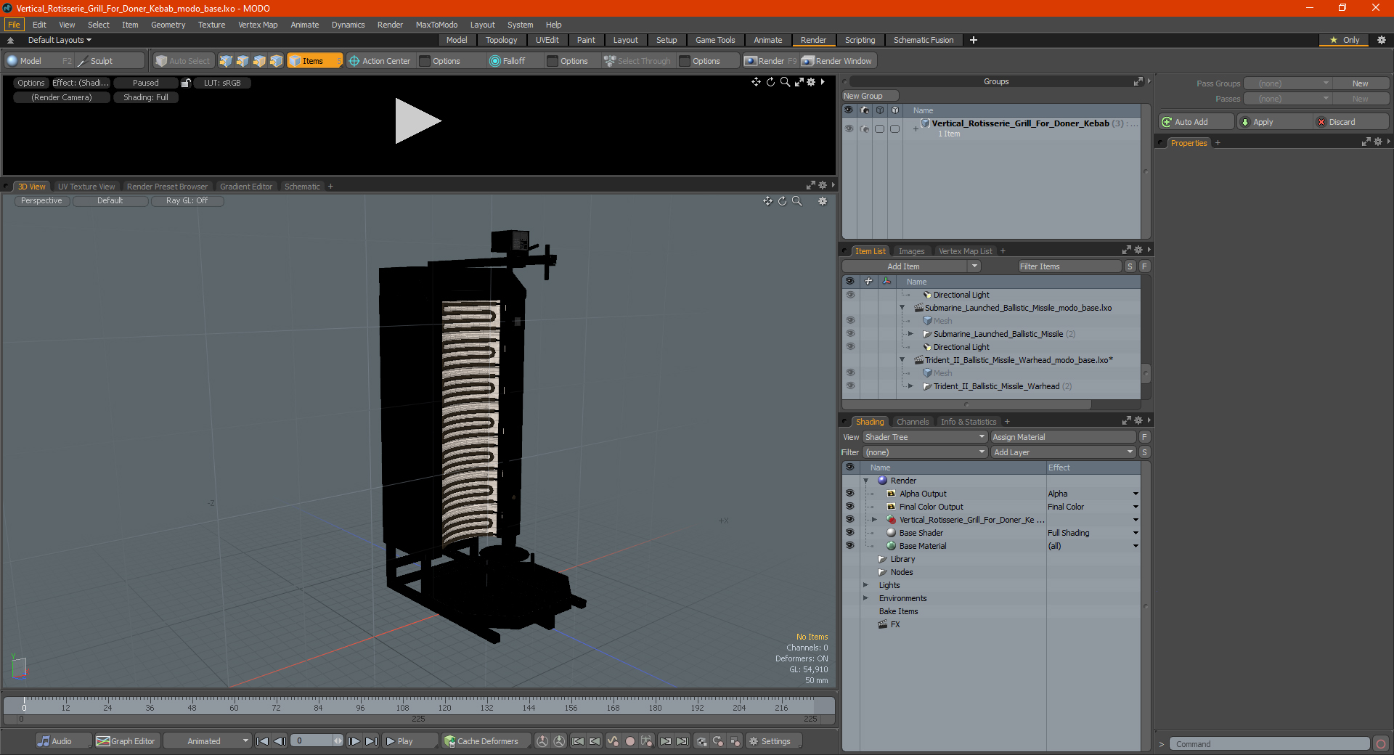The image size is (1394, 755).
Task: Toggle visibility of Base Shader layer
Action: (x=849, y=533)
